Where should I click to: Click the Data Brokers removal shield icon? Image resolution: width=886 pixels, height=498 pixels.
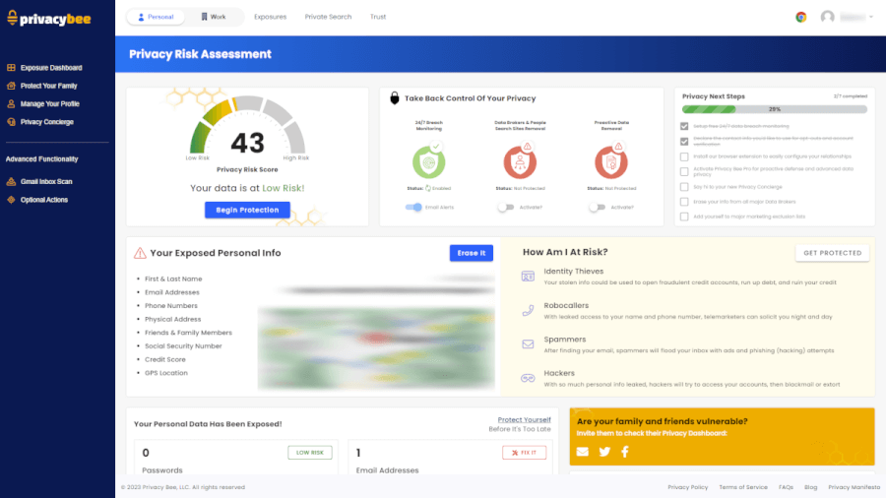point(520,162)
